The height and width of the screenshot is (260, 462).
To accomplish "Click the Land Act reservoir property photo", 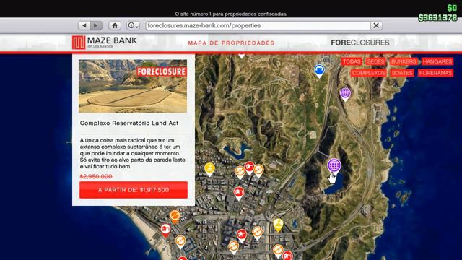I will 133,86.
